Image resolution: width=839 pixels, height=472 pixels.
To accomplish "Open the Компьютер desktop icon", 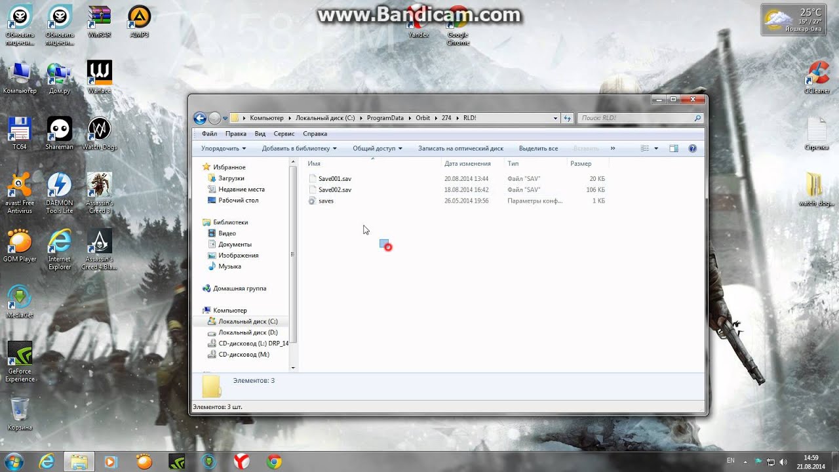I will (x=20, y=77).
